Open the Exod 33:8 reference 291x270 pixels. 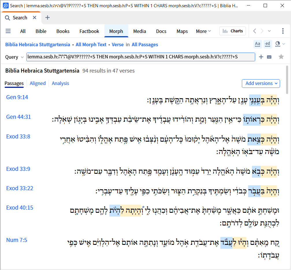[18, 136]
